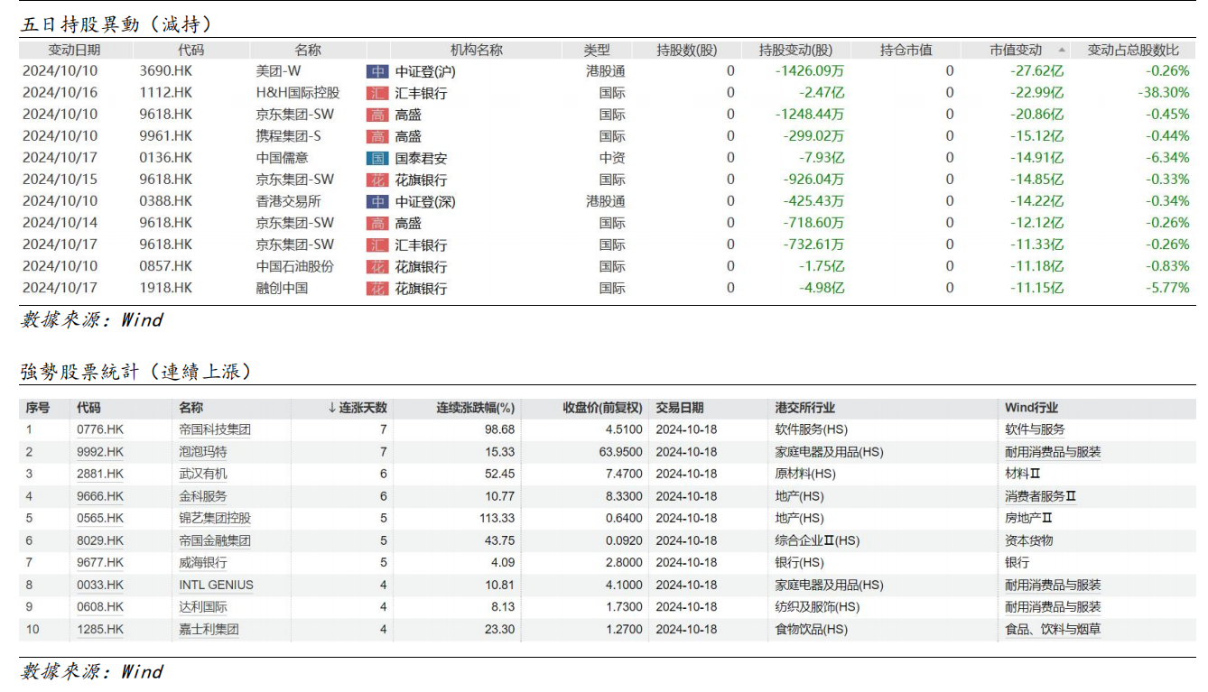Viewport: 1208px width, 692px height.
Task: Click the 花旗银行 icon in the 融创中国 row
Action: pyautogui.click(x=377, y=288)
